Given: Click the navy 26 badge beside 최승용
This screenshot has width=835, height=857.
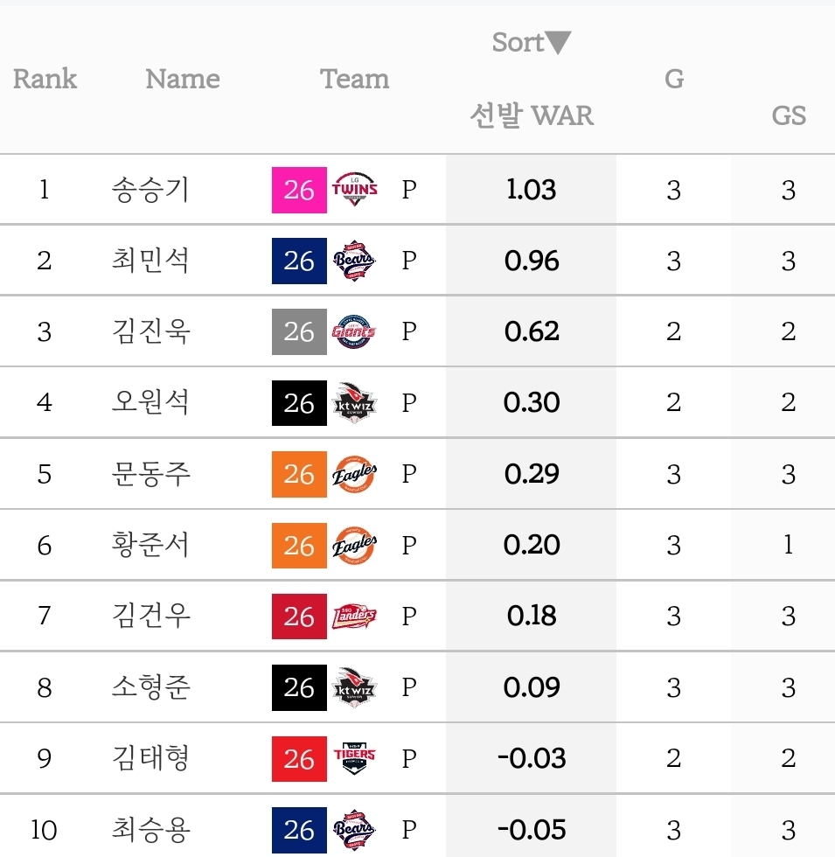Looking at the screenshot, I should (299, 830).
